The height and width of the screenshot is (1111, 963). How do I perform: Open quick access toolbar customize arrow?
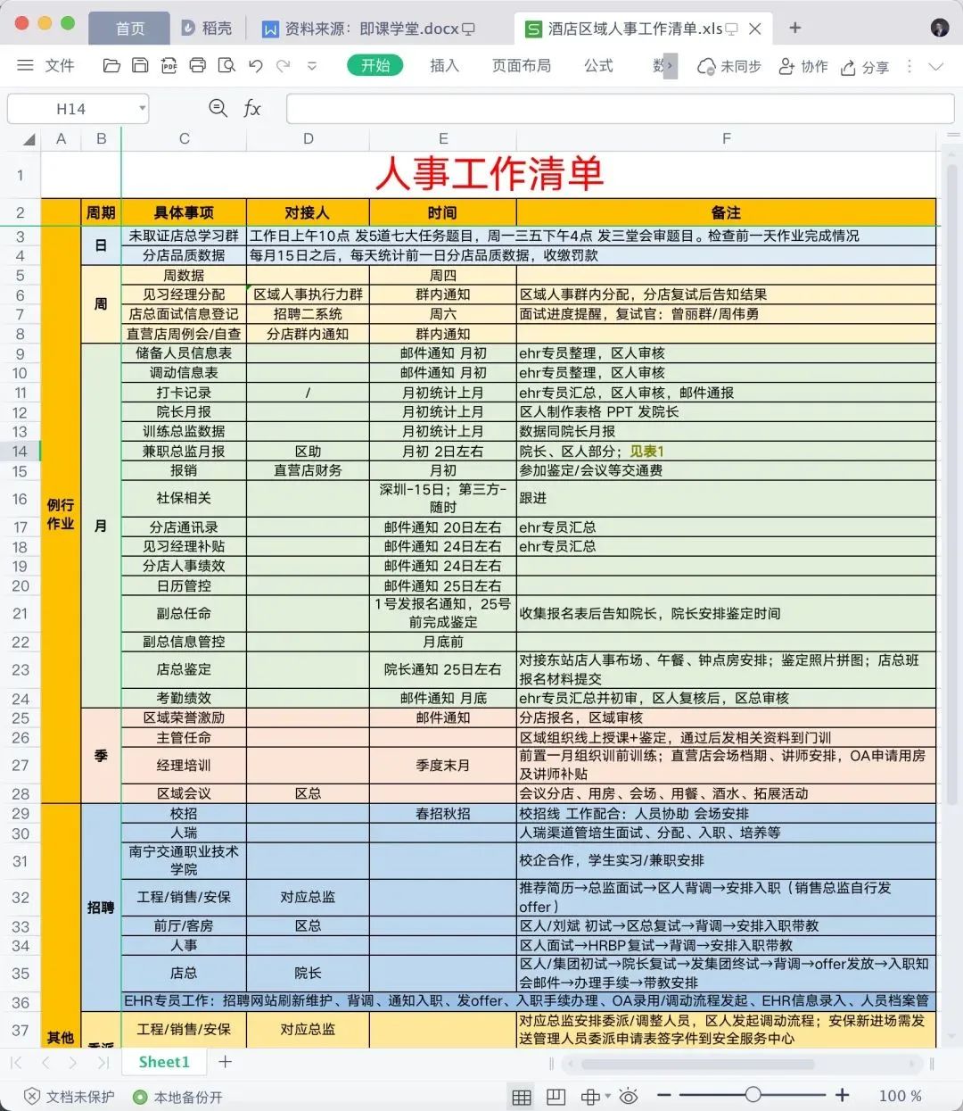point(311,65)
